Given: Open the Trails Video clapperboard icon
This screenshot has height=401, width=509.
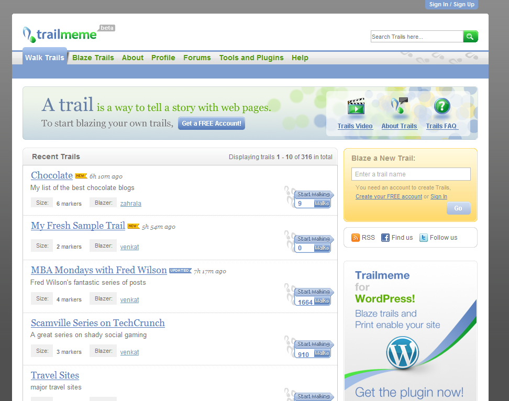Looking at the screenshot, I should pyautogui.click(x=356, y=106).
